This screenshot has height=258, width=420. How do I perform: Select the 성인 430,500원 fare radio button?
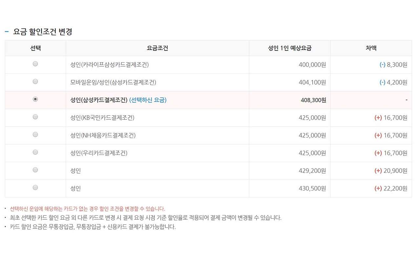pyautogui.click(x=35, y=188)
